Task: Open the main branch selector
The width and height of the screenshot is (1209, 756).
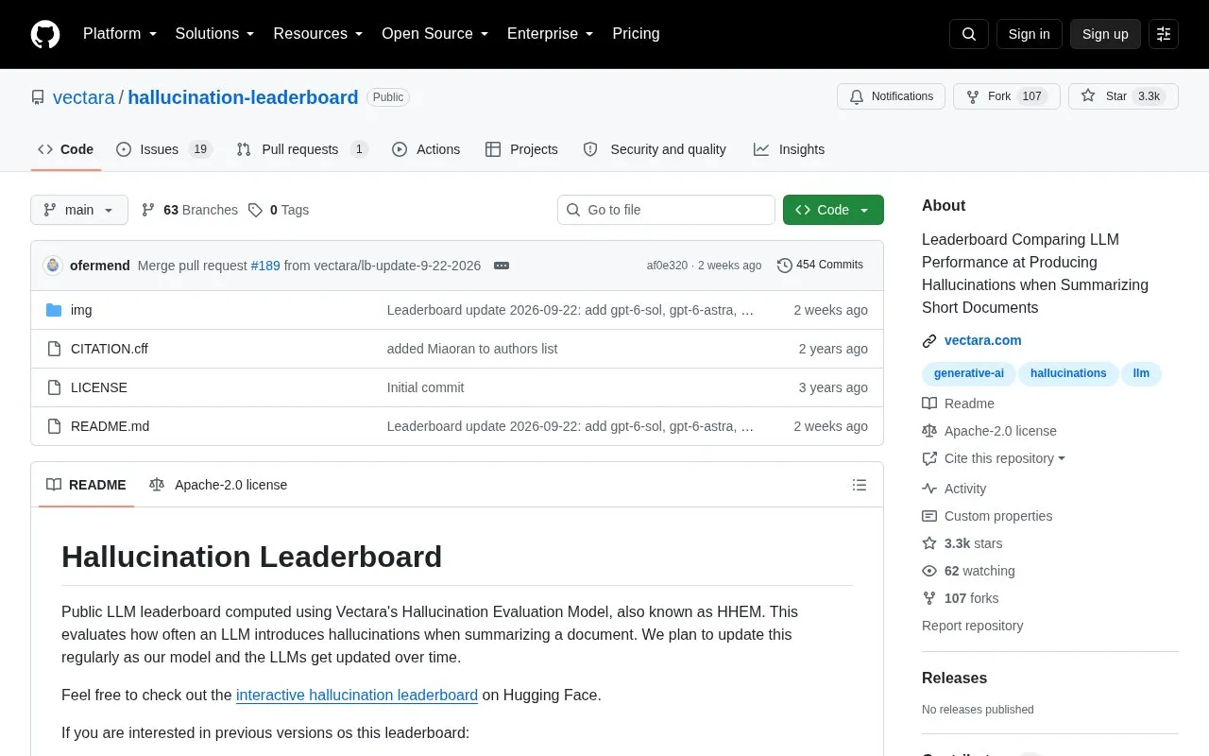Action: [79, 210]
